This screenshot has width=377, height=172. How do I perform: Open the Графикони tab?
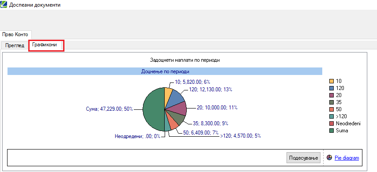46,45
